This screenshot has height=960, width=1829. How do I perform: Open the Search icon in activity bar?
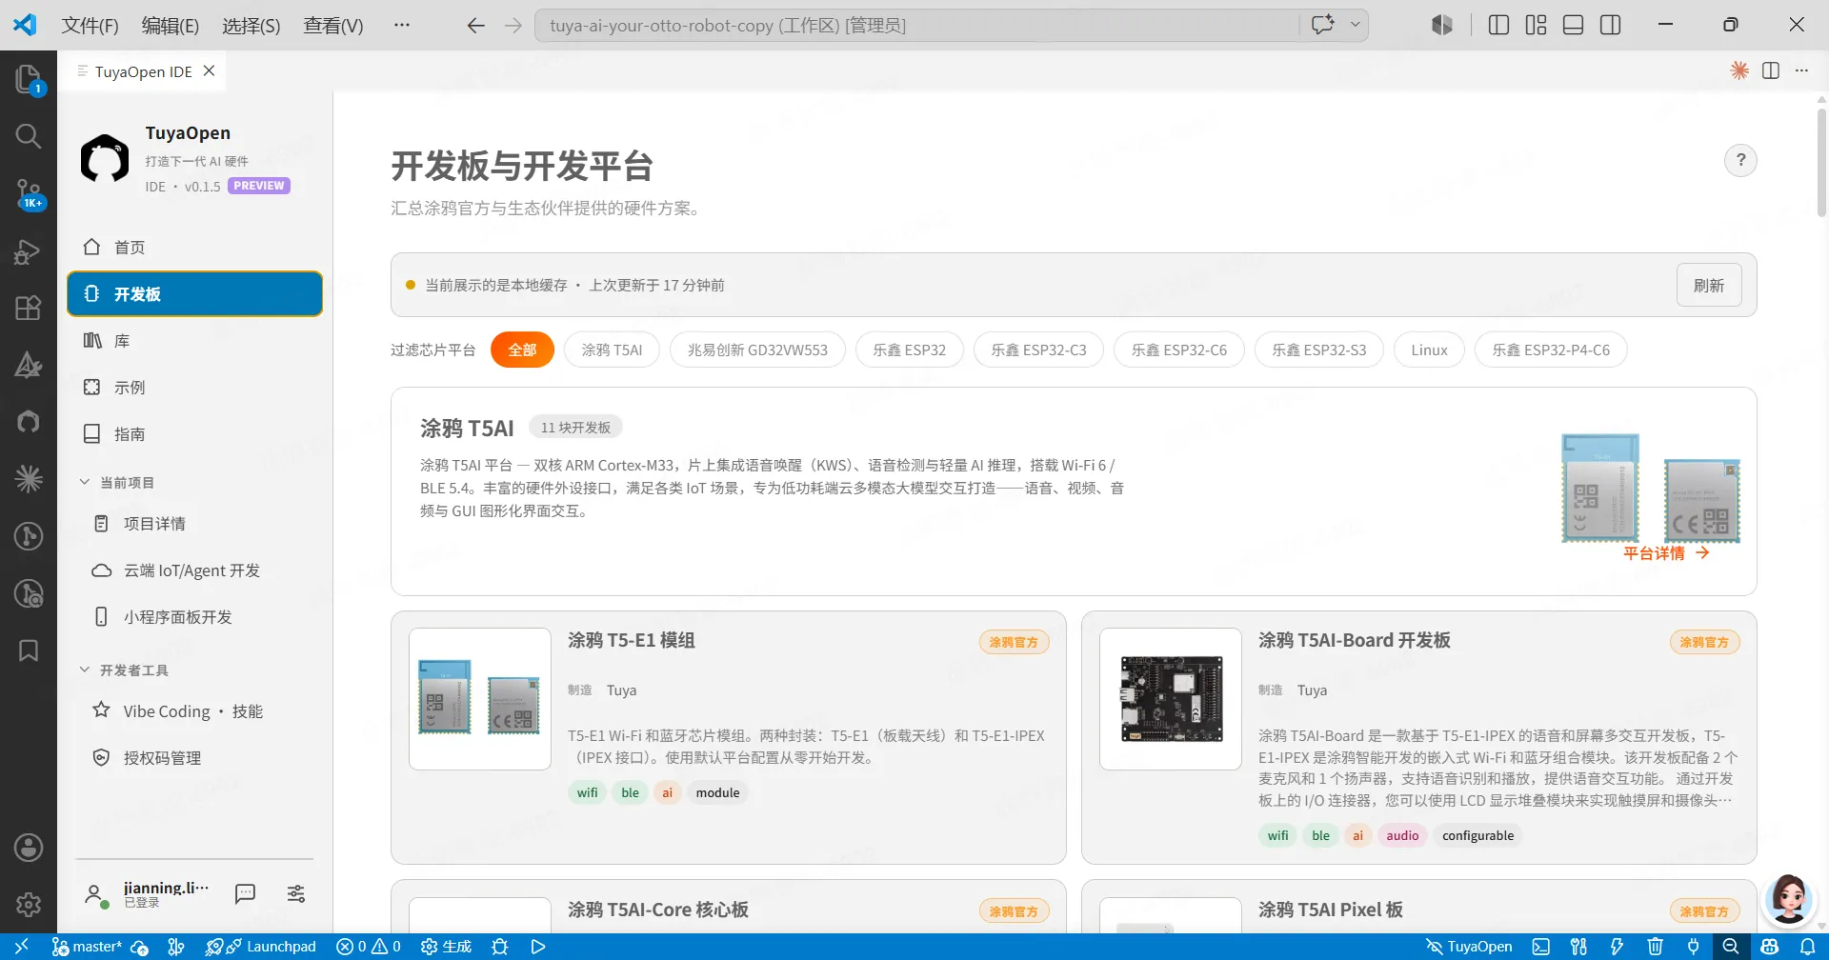[29, 136]
